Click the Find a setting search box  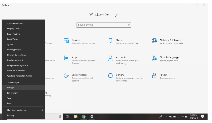tap(104, 25)
